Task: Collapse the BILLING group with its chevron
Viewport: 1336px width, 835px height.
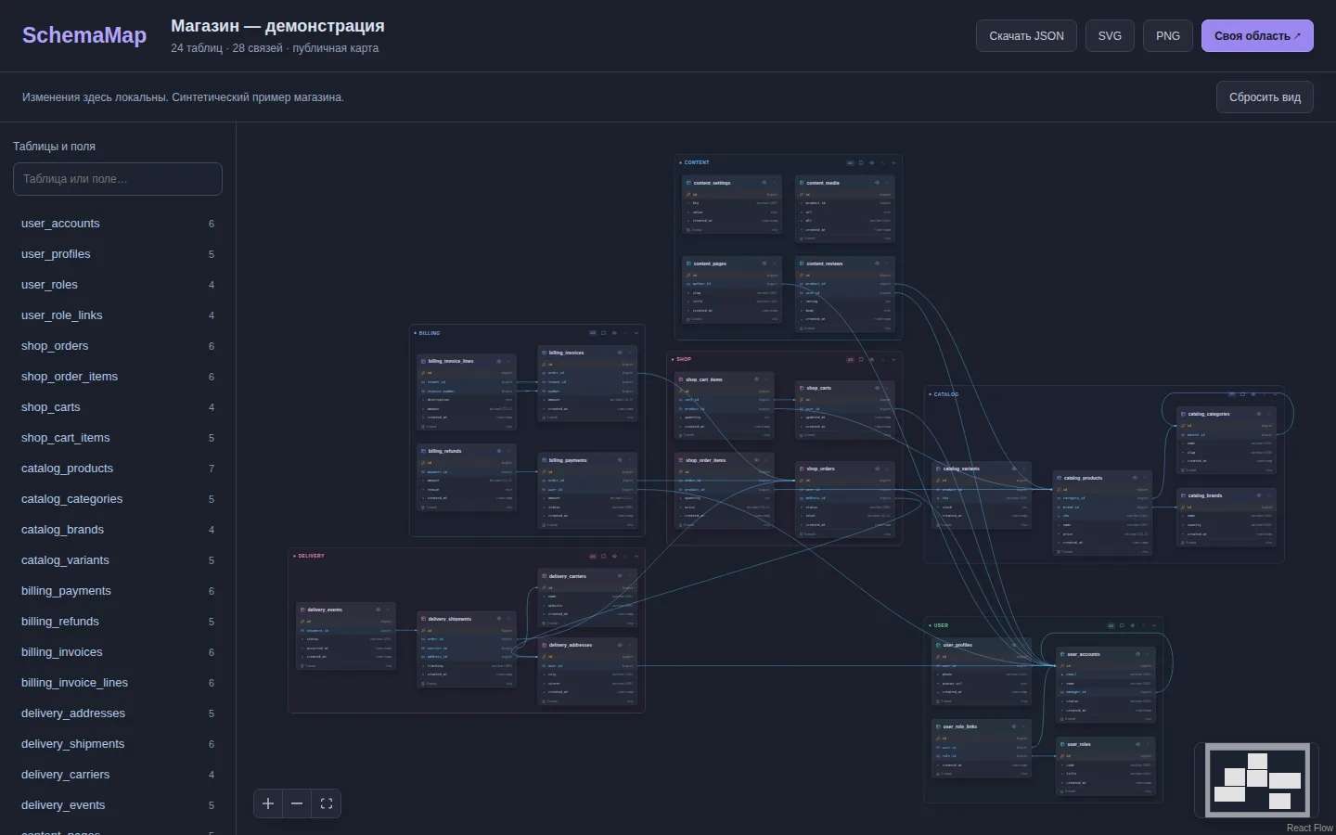Action: [636, 332]
